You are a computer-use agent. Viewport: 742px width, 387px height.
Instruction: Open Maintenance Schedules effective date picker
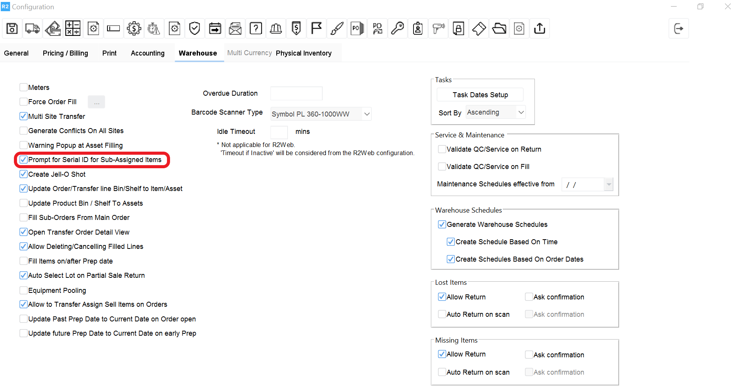[609, 184]
